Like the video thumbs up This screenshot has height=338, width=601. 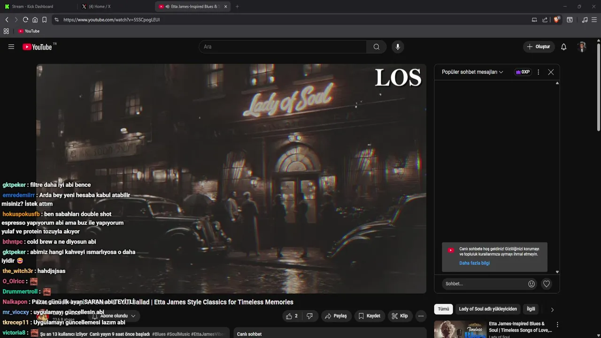click(x=292, y=316)
